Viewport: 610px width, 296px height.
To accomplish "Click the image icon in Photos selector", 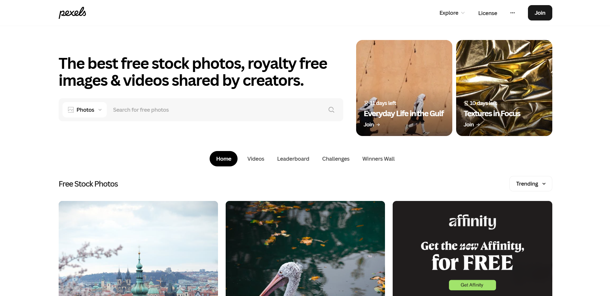I will pos(71,110).
